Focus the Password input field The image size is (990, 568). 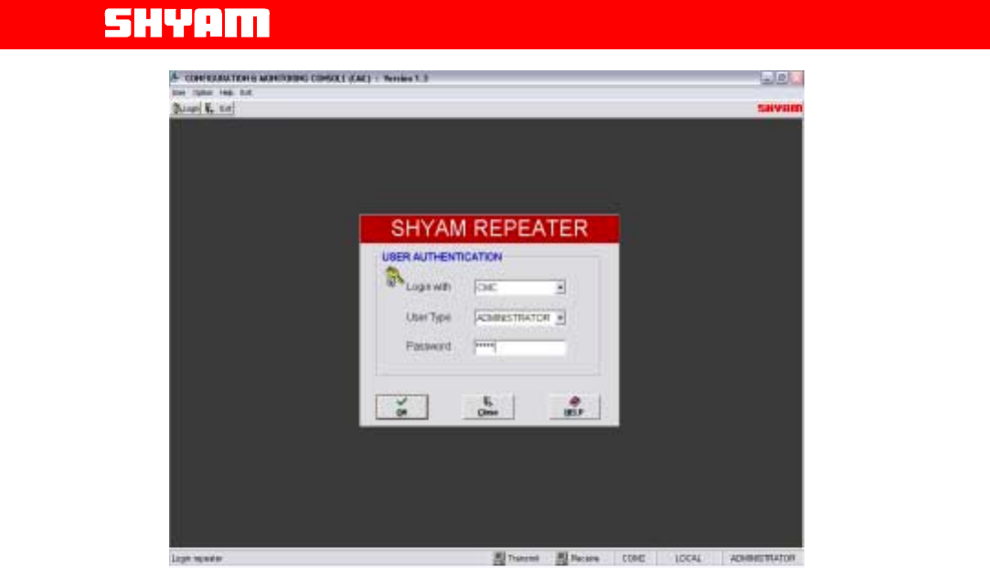tap(519, 347)
